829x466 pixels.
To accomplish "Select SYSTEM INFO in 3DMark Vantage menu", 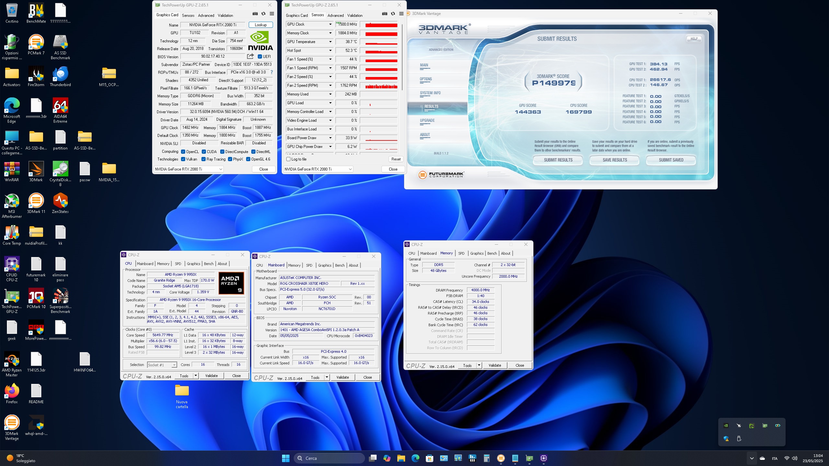I will click(x=430, y=93).
